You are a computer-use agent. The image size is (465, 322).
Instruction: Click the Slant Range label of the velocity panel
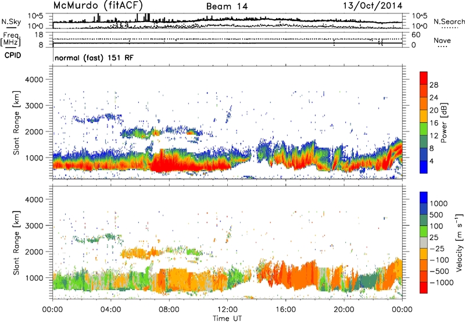[x=16, y=242]
